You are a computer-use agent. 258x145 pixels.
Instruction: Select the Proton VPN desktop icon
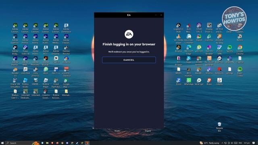pos(219,50)
